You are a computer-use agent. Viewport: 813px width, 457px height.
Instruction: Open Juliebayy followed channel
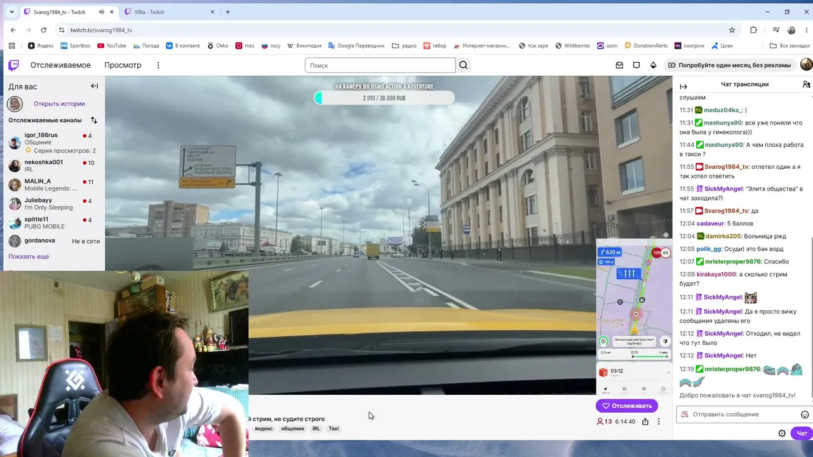tap(53, 204)
